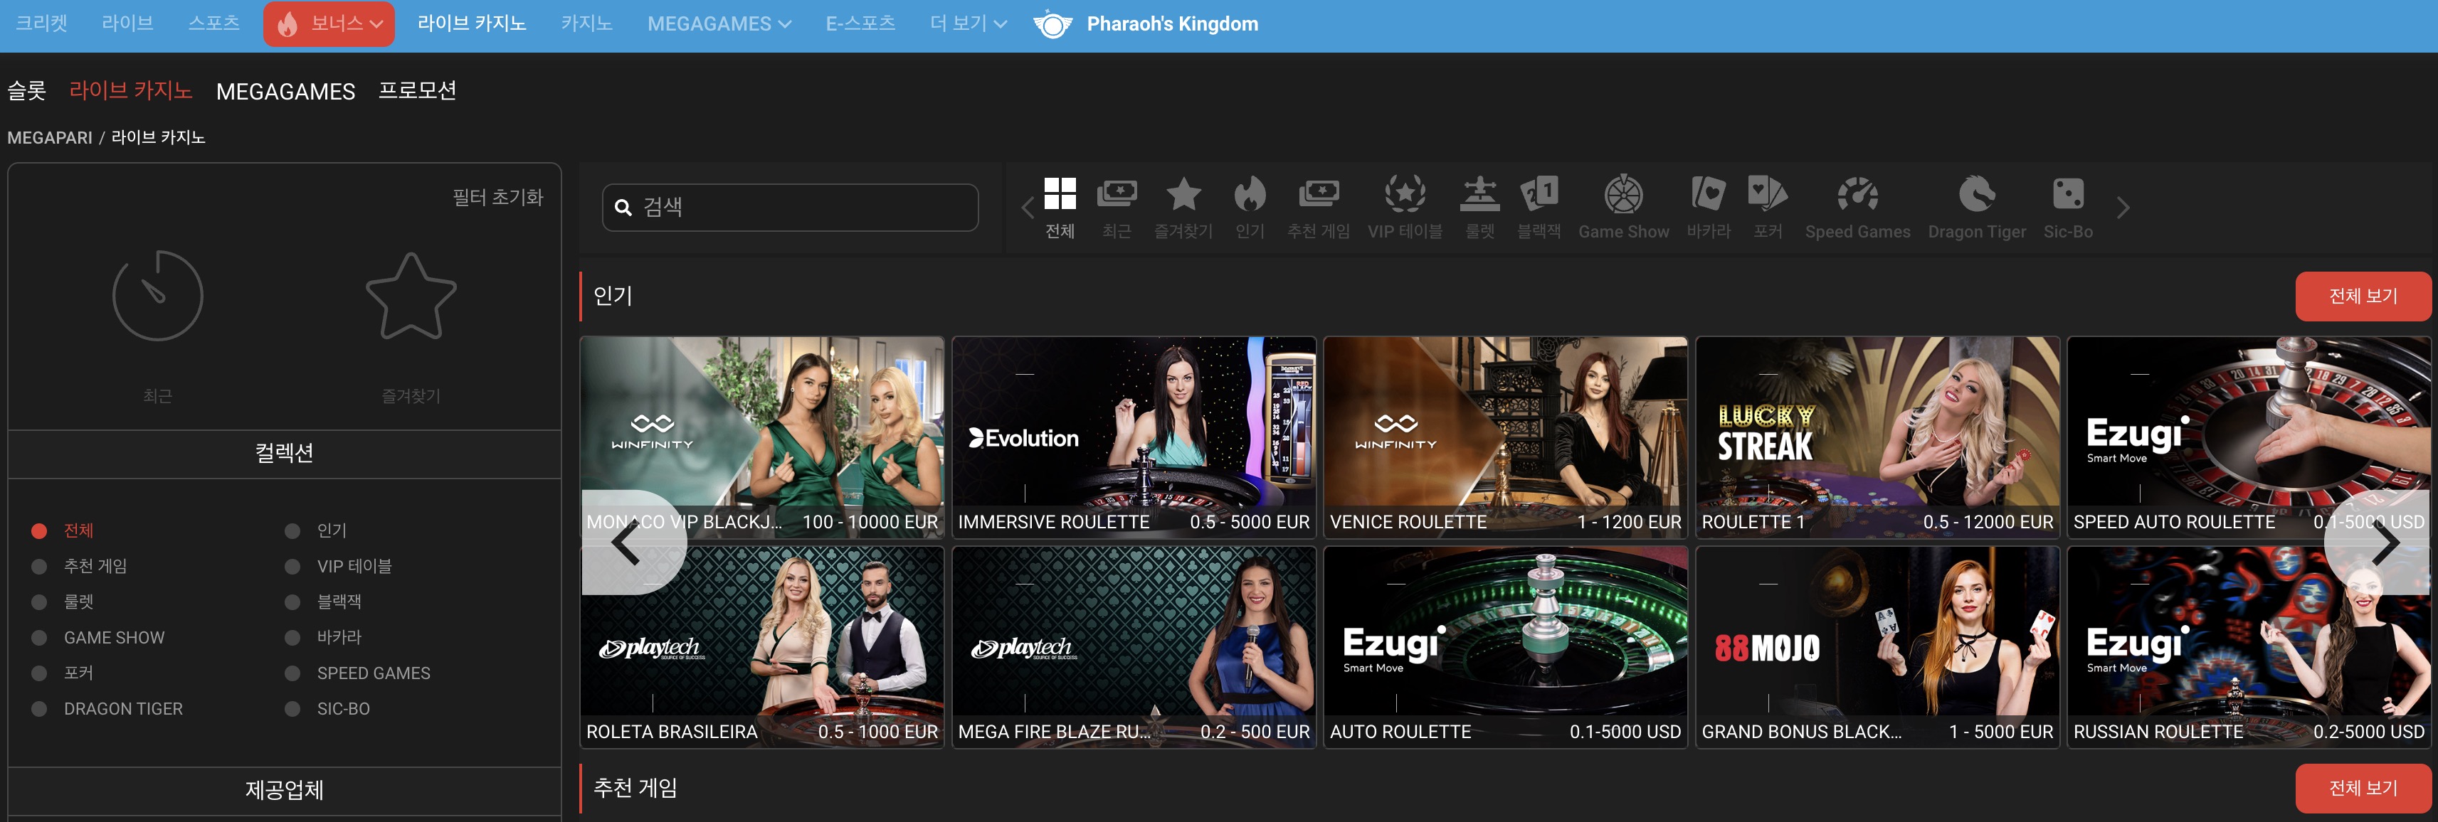Click the large 즐겨찾기 star in sidebar
The height and width of the screenshot is (822, 2438).
click(x=411, y=295)
